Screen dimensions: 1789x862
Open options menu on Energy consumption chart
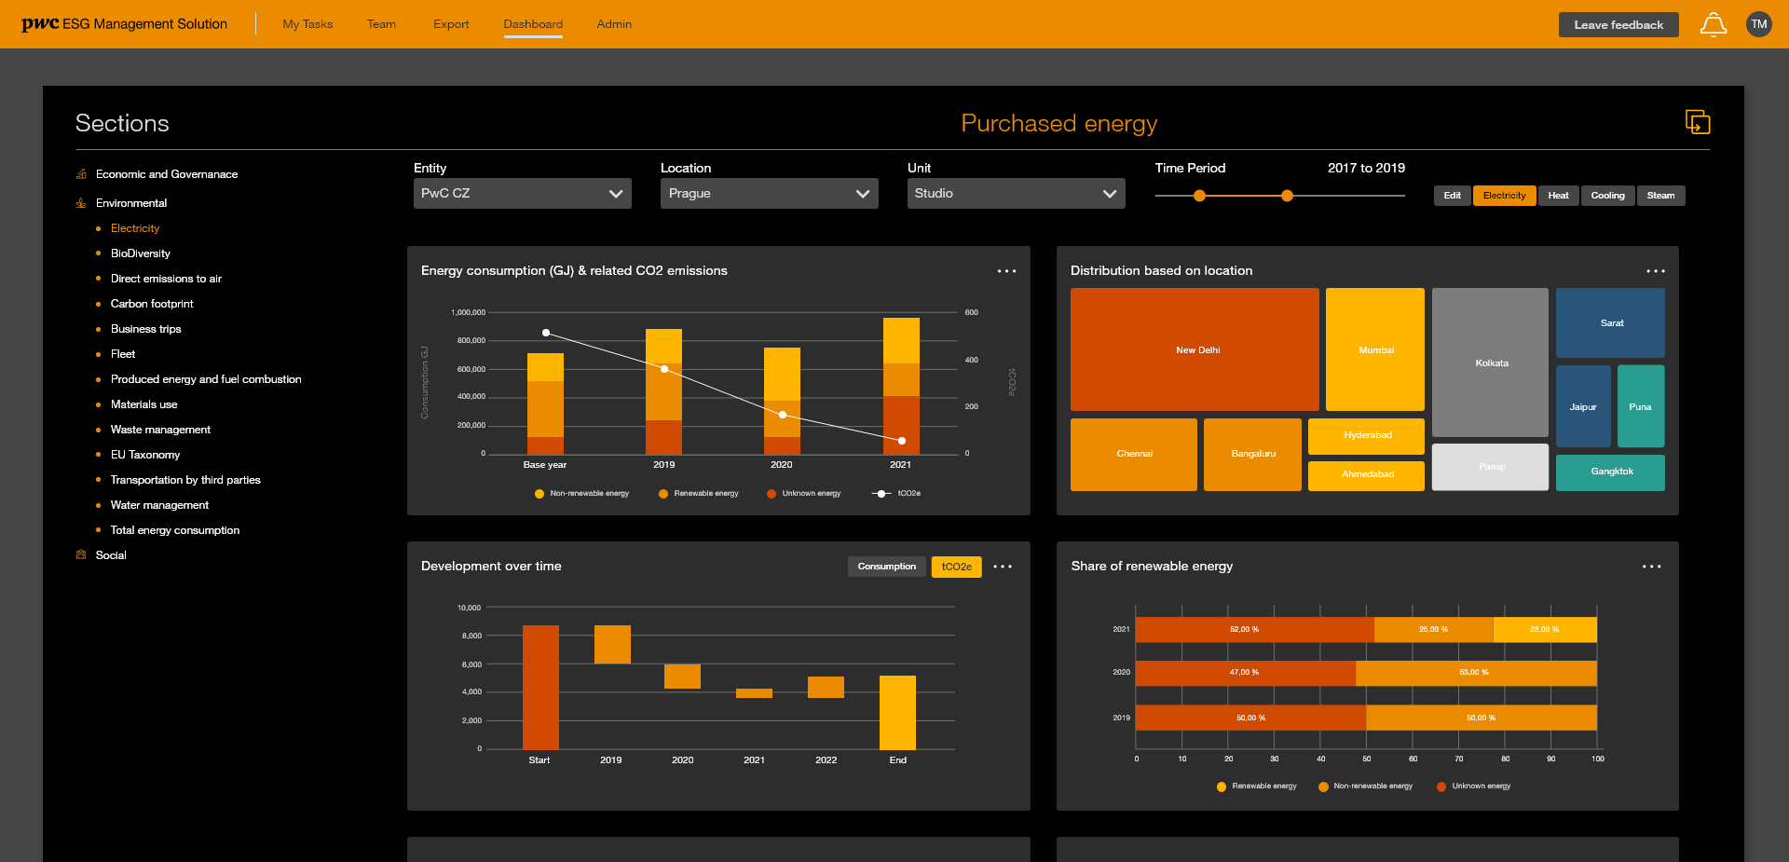1006,271
